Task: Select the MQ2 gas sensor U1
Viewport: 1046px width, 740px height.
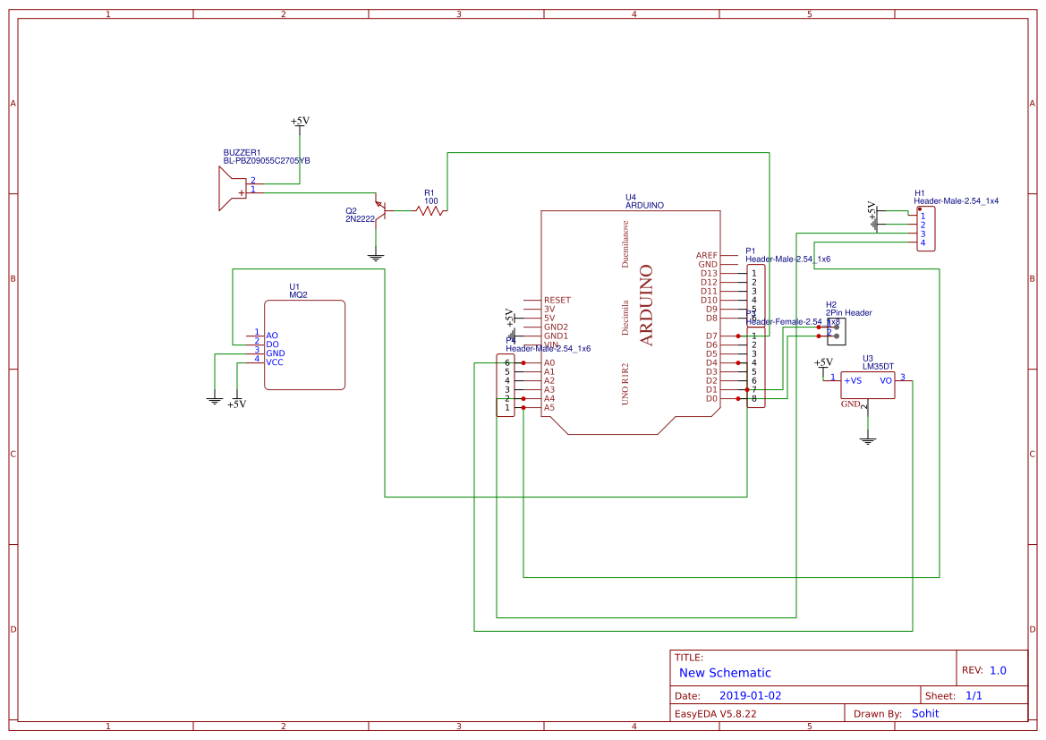Action: [x=303, y=344]
